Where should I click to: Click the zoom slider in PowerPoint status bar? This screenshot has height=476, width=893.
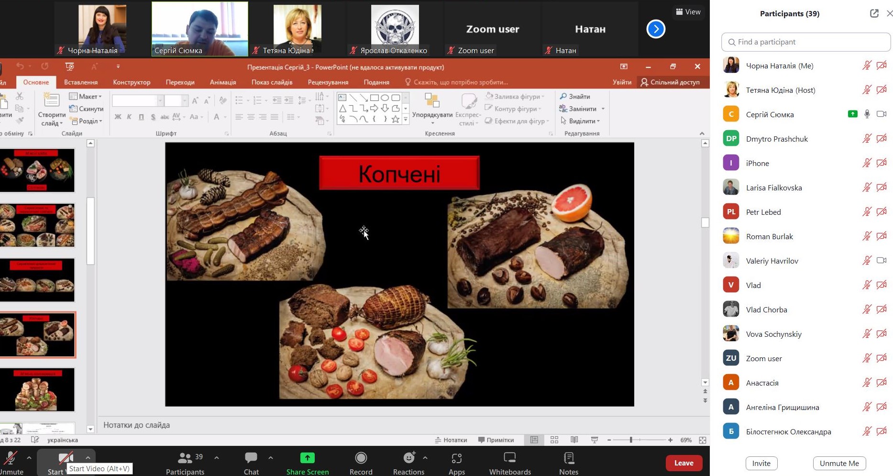(631, 440)
